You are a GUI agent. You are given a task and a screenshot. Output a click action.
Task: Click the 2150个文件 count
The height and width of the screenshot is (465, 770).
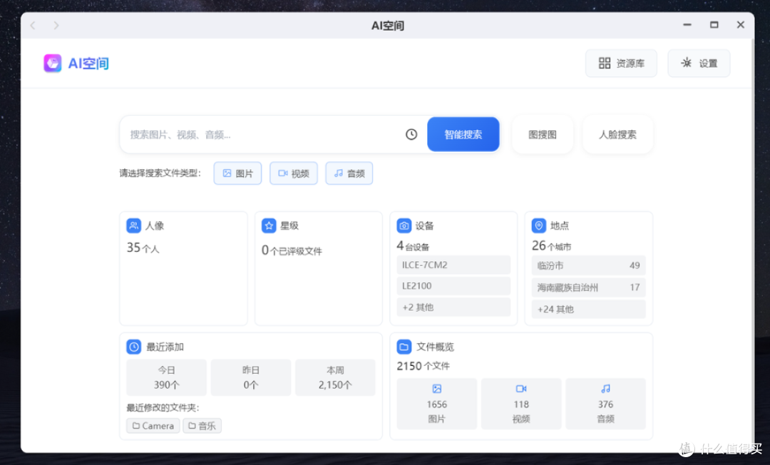(423, 366)
